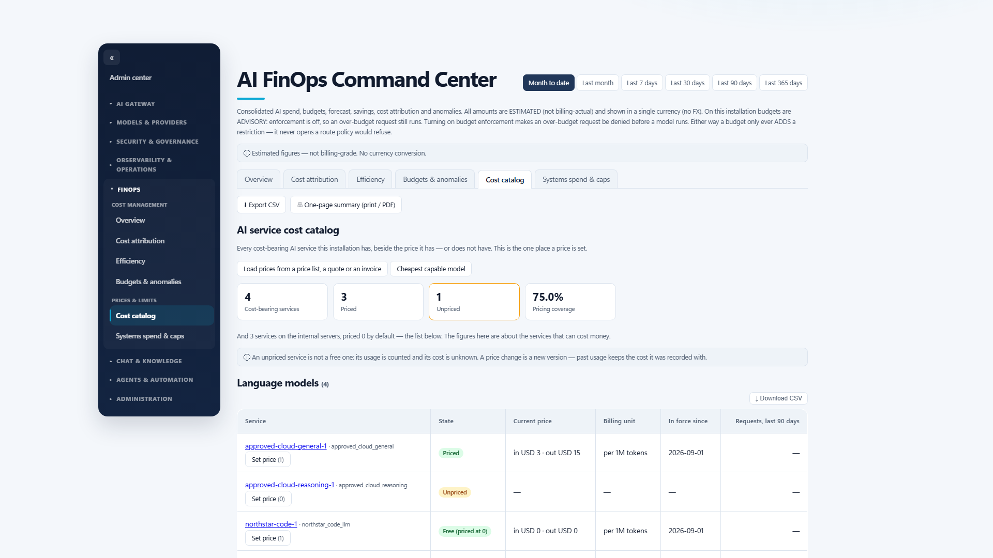
Task: Switch to Systems spend & caps tab
Action: click(x=576, y=179)
